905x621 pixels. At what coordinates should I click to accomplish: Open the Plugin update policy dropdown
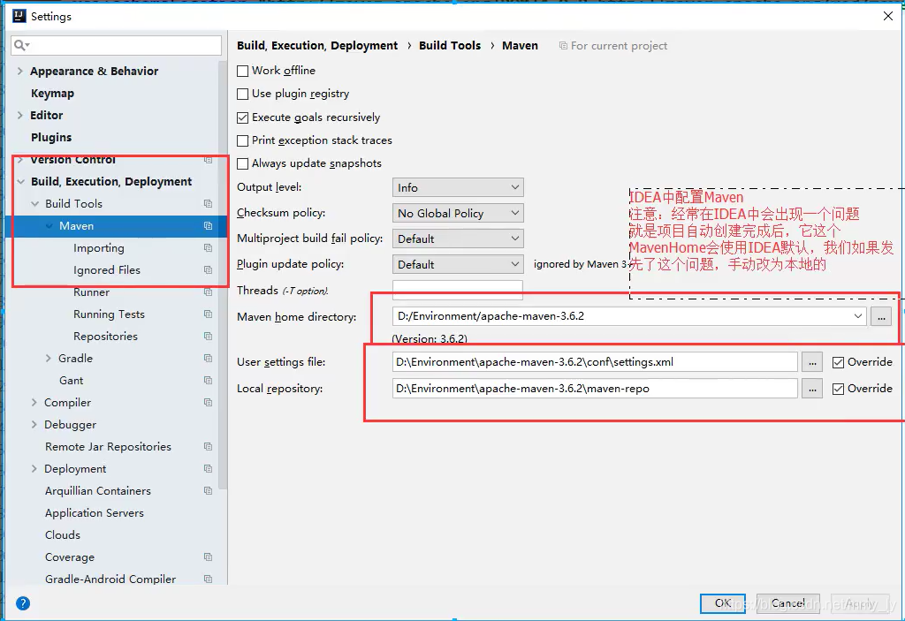pyautogui.click(x=458, y=264)
